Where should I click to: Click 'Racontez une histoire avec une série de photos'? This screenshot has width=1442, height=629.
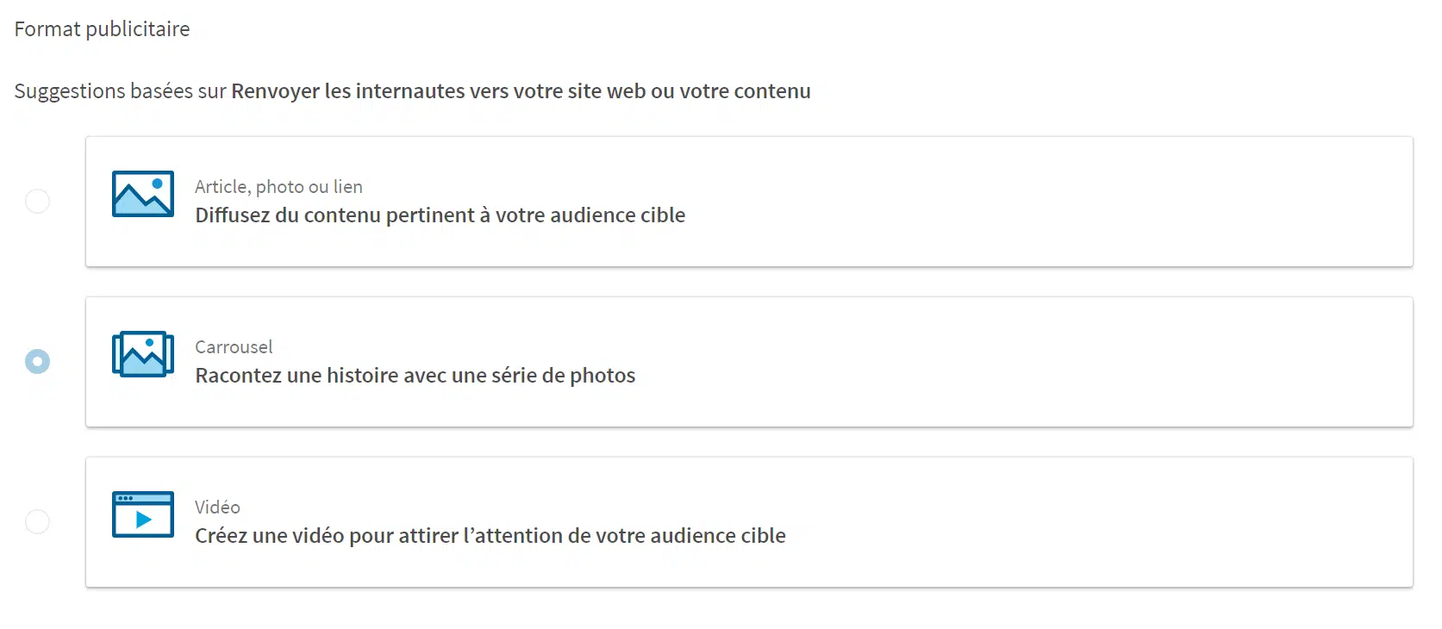tap(415, 376)
